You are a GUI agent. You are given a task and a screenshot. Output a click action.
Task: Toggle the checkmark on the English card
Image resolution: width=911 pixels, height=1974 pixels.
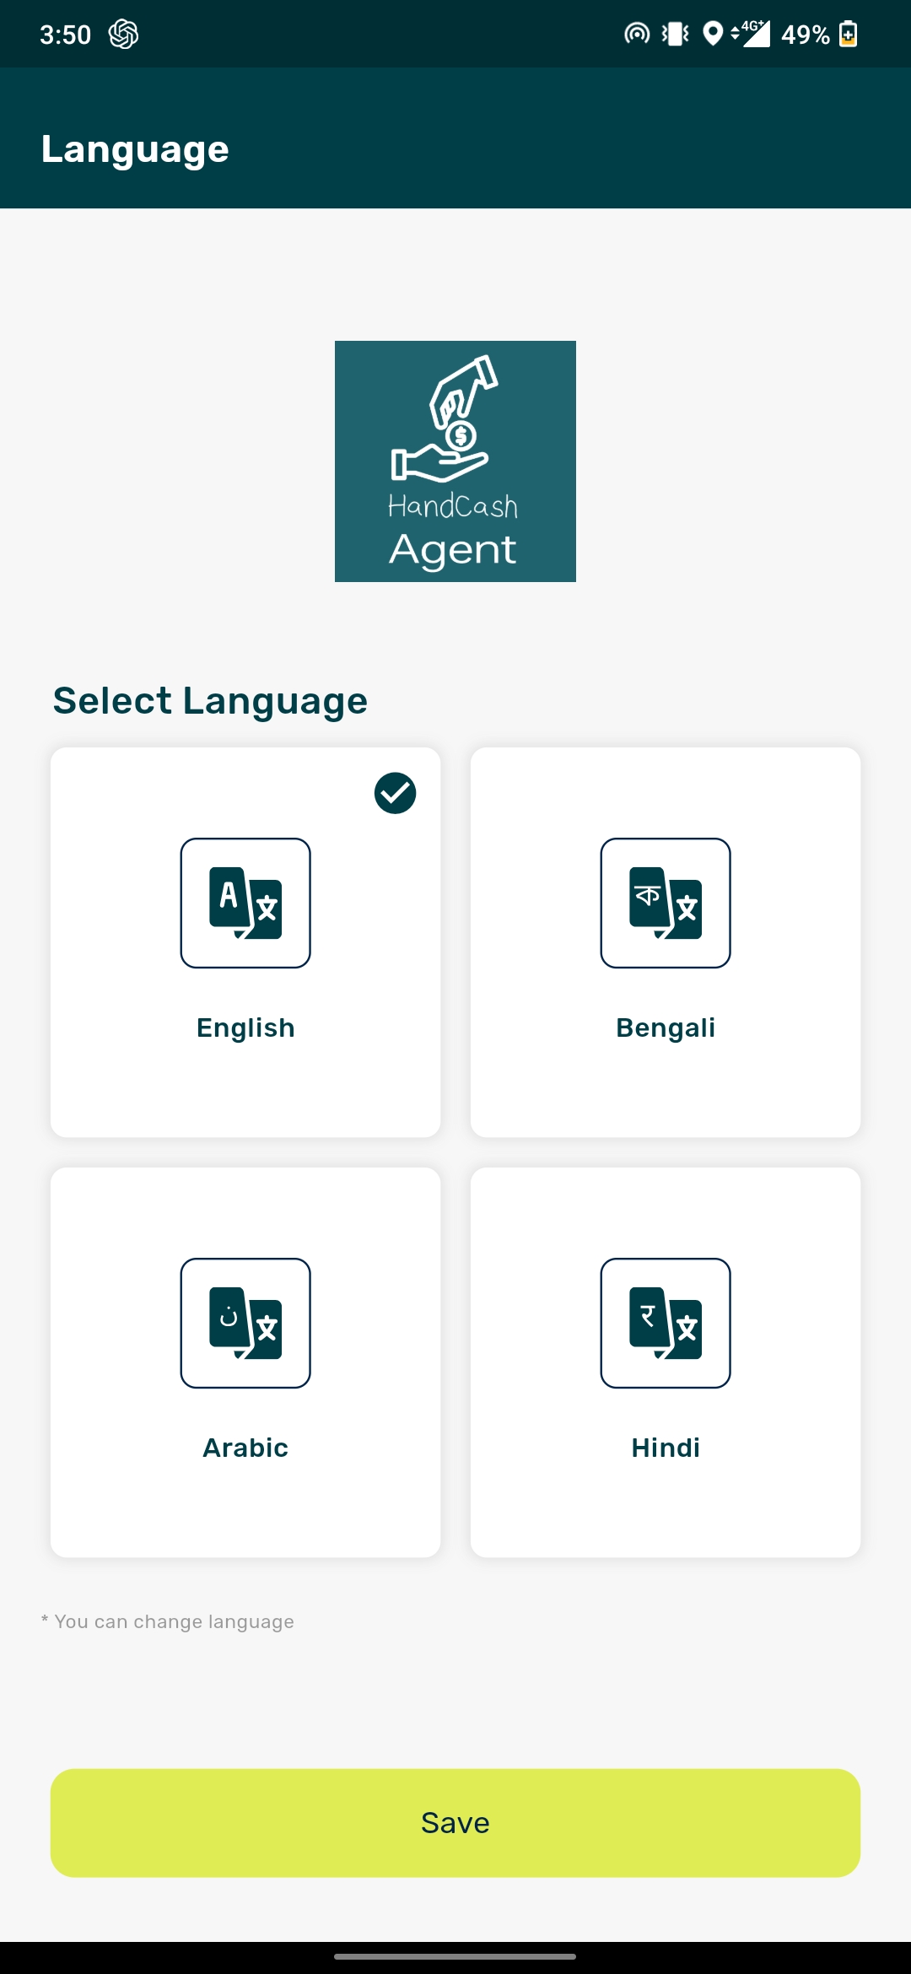pyautogui.click(x=395, y=793)
